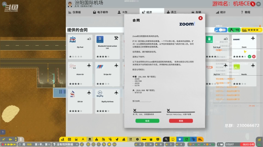Set game to triple fast-forward speed

(x=12, y=144)
